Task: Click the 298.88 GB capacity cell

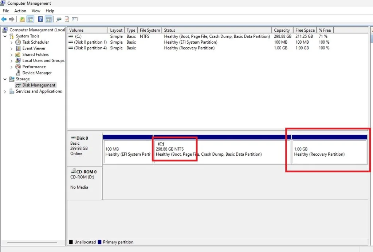Action: (283, 36)
